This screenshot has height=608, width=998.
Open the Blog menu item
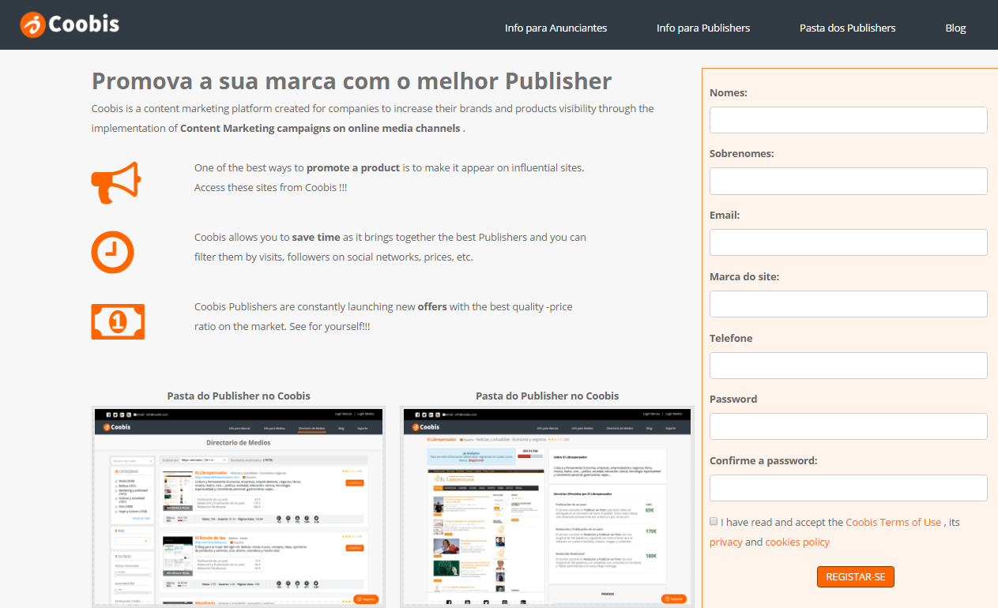point(955,28)
